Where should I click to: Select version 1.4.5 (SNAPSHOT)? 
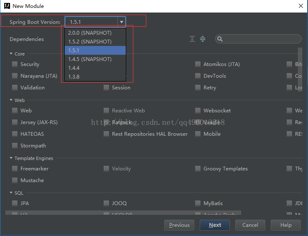(95, 59)
